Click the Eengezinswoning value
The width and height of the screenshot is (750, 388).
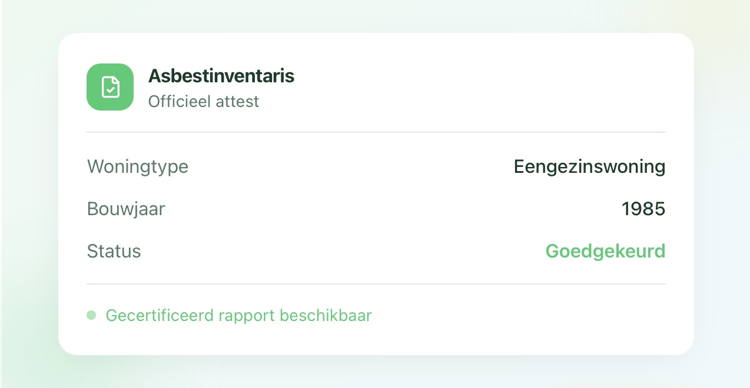tap(589, 167)
